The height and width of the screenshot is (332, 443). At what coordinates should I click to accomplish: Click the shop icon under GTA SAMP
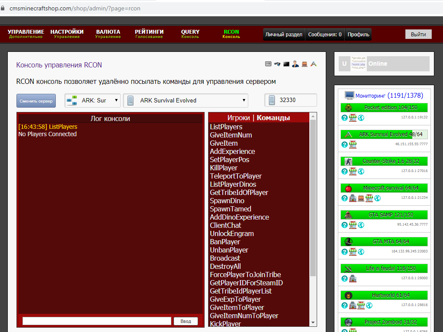coord(353,225)
